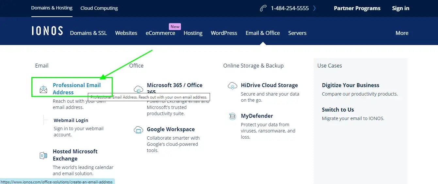This screenshot has height=184, width=438.
Task: Click 'Collaborate smarter with Google's' description
Action: click(173, 144)
